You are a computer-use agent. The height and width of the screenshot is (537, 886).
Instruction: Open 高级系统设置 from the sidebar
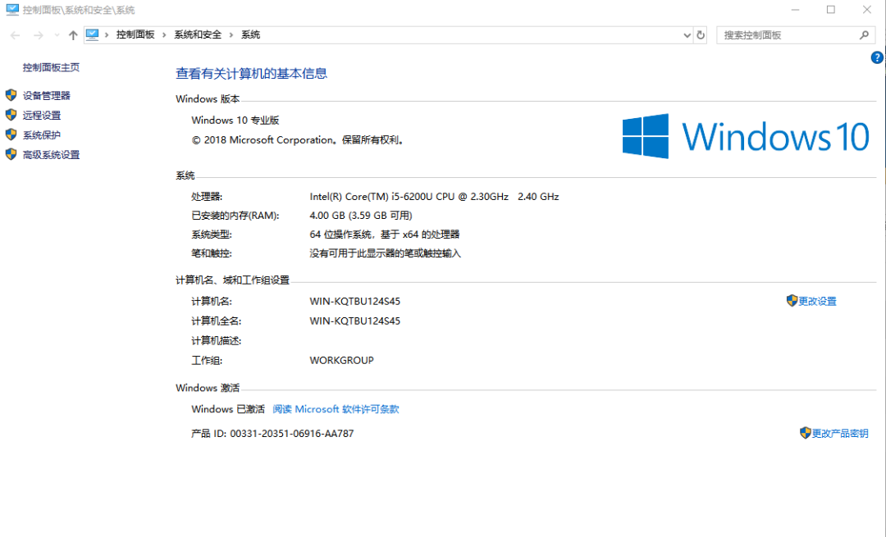tap(51, 155)
